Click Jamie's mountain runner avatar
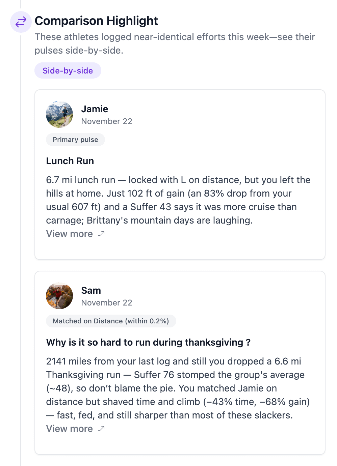 (59, 114)
